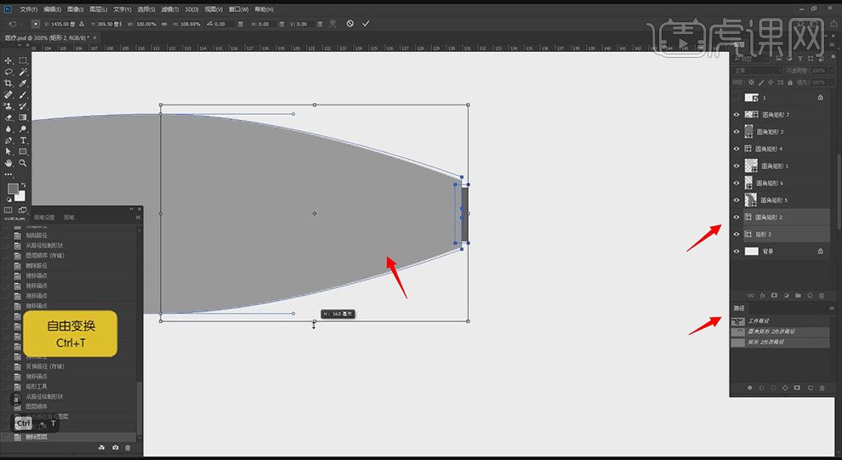
Task: Hide layer 圆角矩形 4
Action: pos(737,149)
